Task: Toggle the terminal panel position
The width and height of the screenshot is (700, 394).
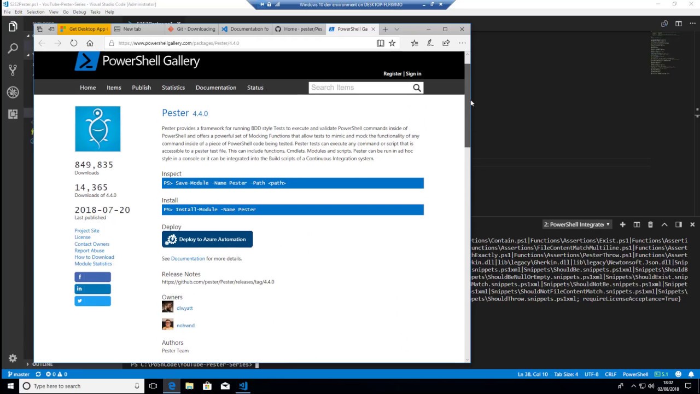Action: (679, 224)
